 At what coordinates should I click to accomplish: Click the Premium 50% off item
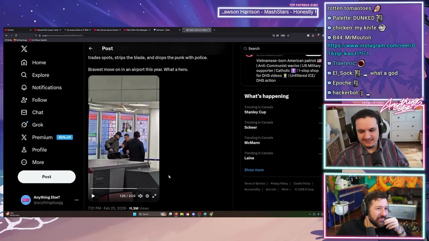pos(47,137)
